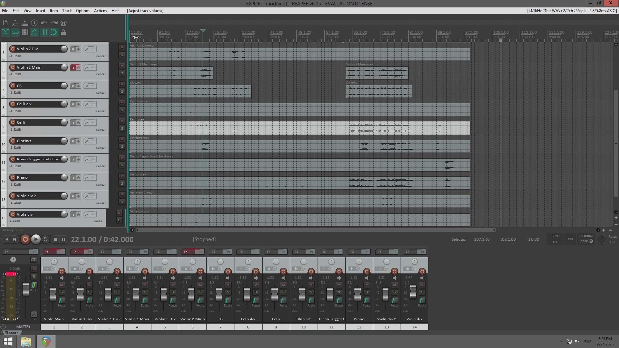
Task: Create a new project via toolbar icon
Action: click(5, 23)
